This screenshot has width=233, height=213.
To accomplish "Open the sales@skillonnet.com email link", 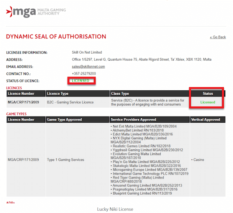I will [x=88, y=67].
